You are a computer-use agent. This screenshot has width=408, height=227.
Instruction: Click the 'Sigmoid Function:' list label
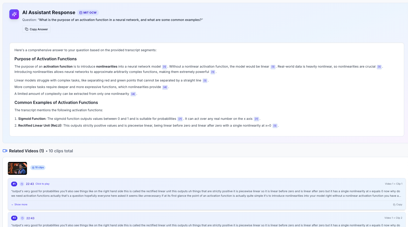tap(32, 119)
